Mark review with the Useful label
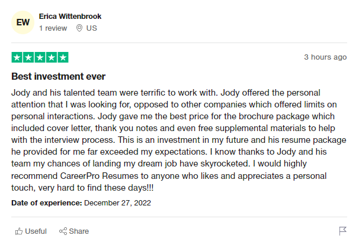Screen dimensions: 359x245 pyautogui.click(x=36, y=231)
